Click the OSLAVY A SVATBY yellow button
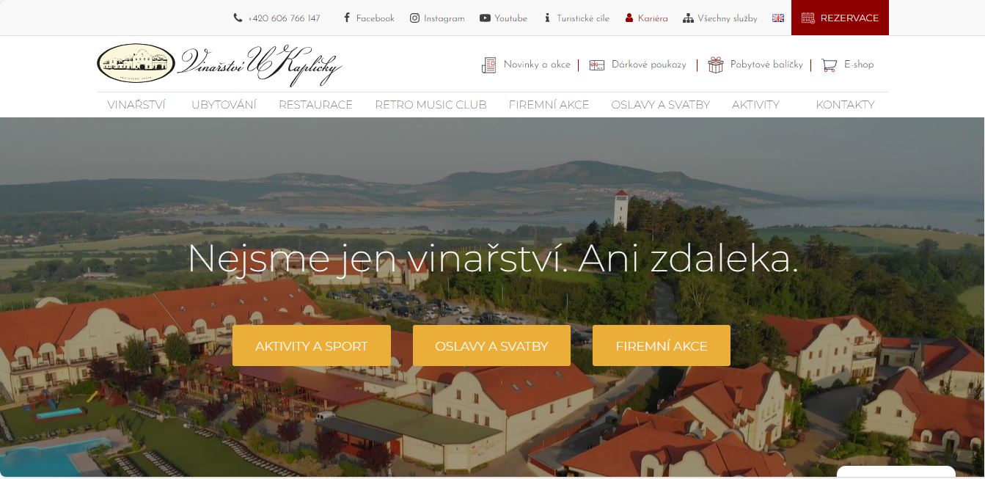The image size is (985, 479). [491, 345]
